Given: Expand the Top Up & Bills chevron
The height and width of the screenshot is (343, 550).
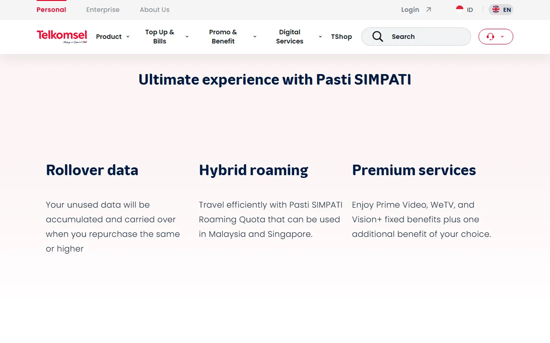Looking at the screenshot, I should 187,37.
